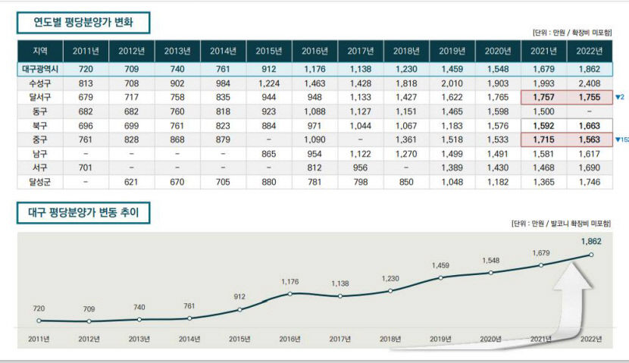Click the 2011년 x-axis label in chart
The height and width of the screenshot is (363, 629).
point(39,340)
